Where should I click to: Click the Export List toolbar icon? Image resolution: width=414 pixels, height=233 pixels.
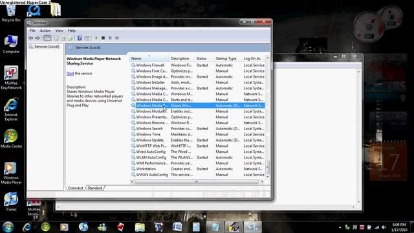coord(71,38)
